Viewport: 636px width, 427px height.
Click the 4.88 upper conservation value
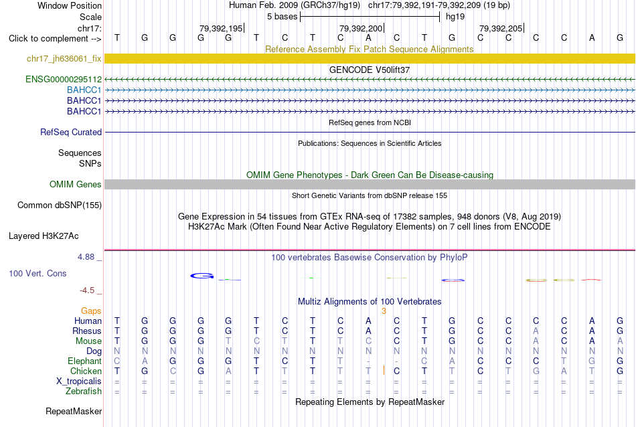(x=86, y=257)
